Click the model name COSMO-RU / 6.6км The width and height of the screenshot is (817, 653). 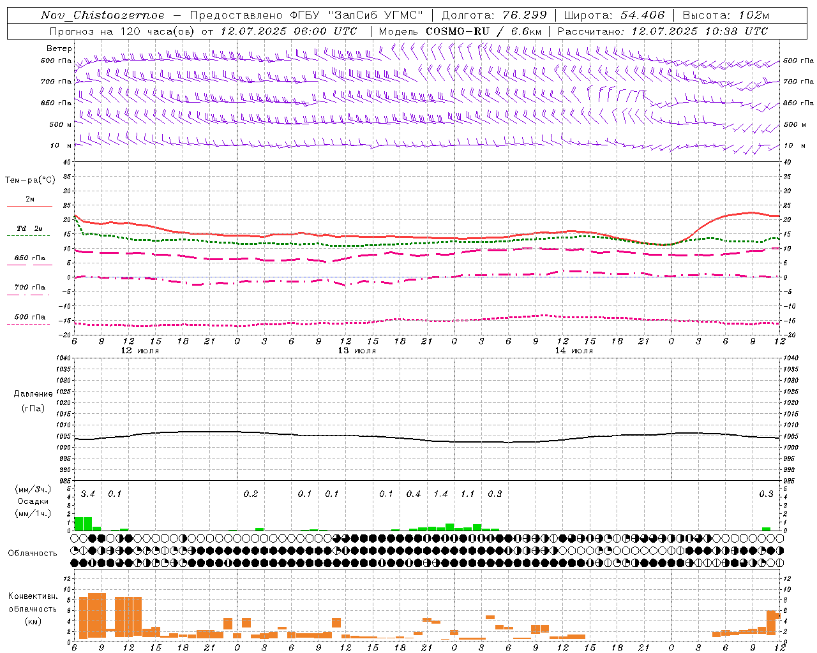click(x=483, y=31)
